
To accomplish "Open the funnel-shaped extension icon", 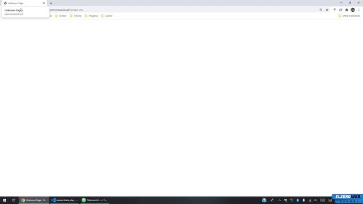I will [335, 10].
